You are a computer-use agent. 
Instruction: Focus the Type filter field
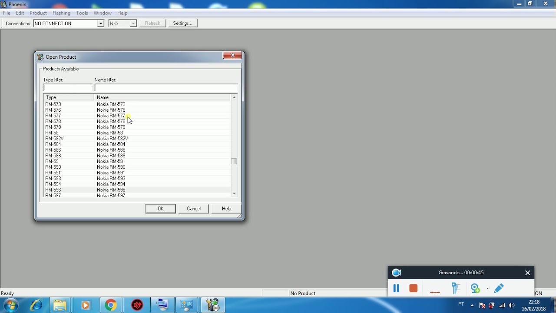click(68, 88)
